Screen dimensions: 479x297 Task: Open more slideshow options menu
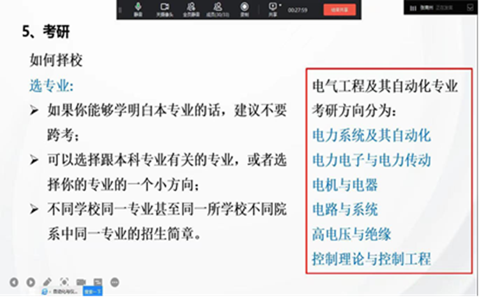115,282
